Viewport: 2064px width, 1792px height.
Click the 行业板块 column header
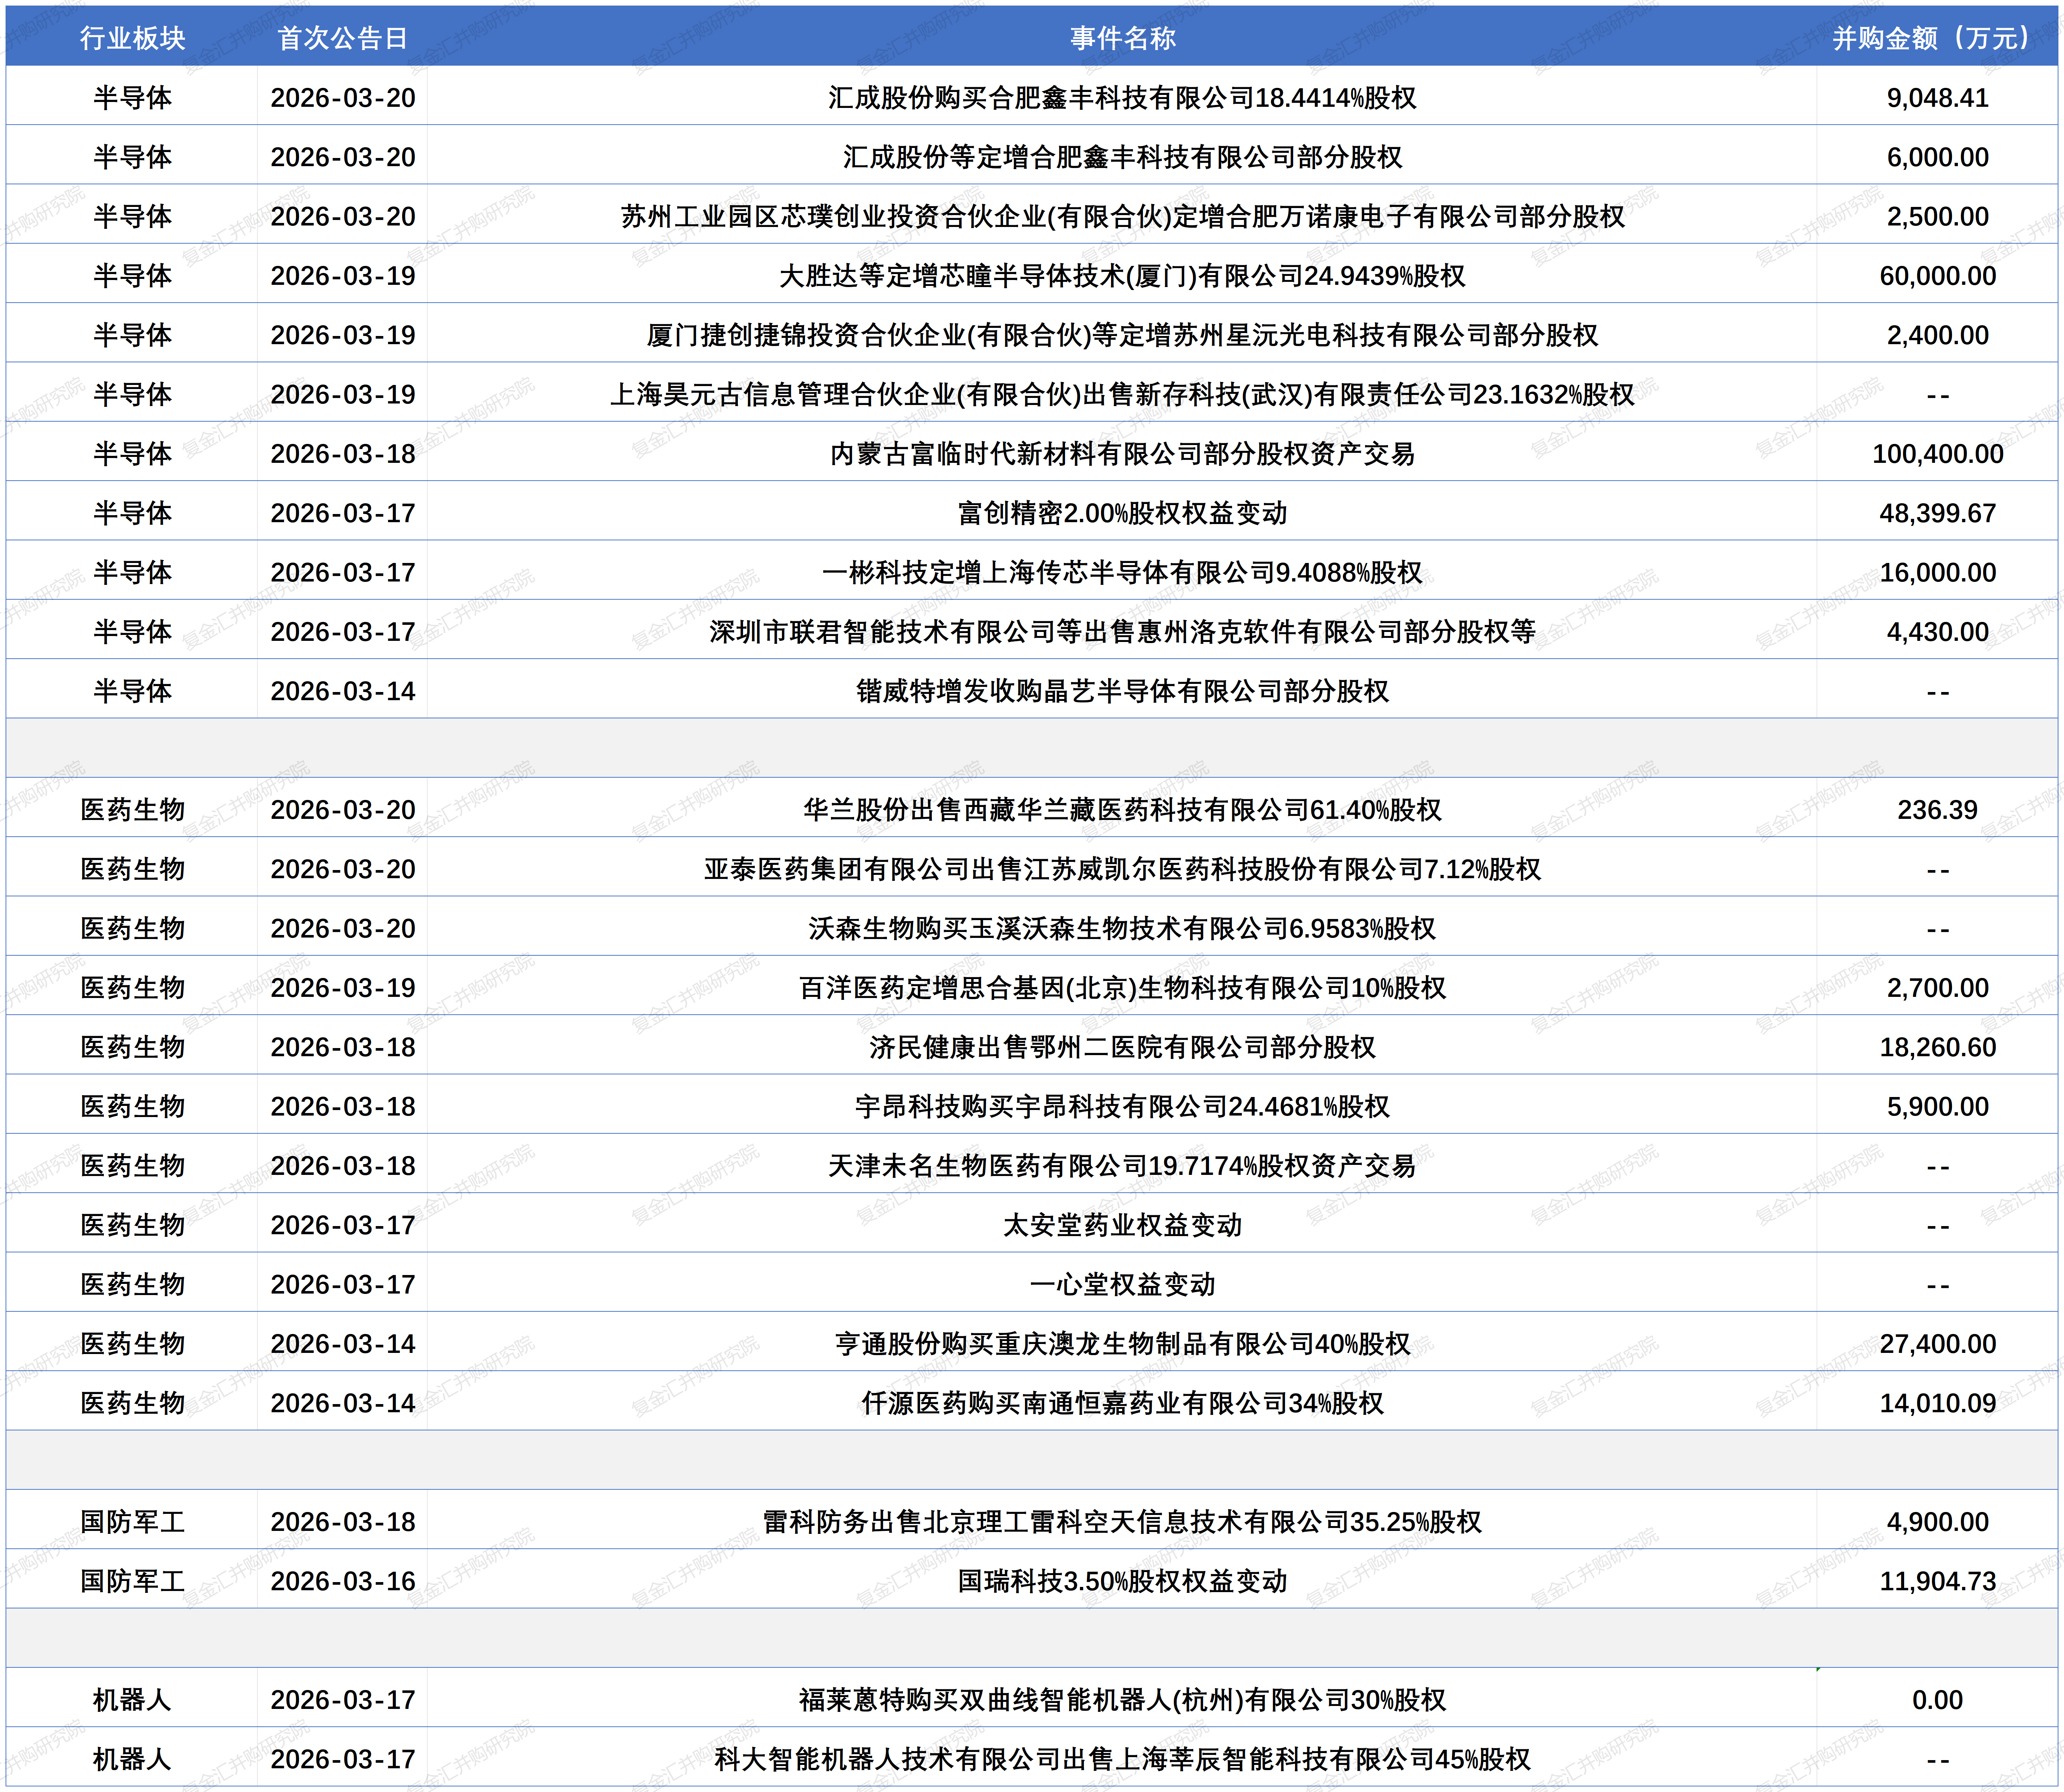point(132,38)
